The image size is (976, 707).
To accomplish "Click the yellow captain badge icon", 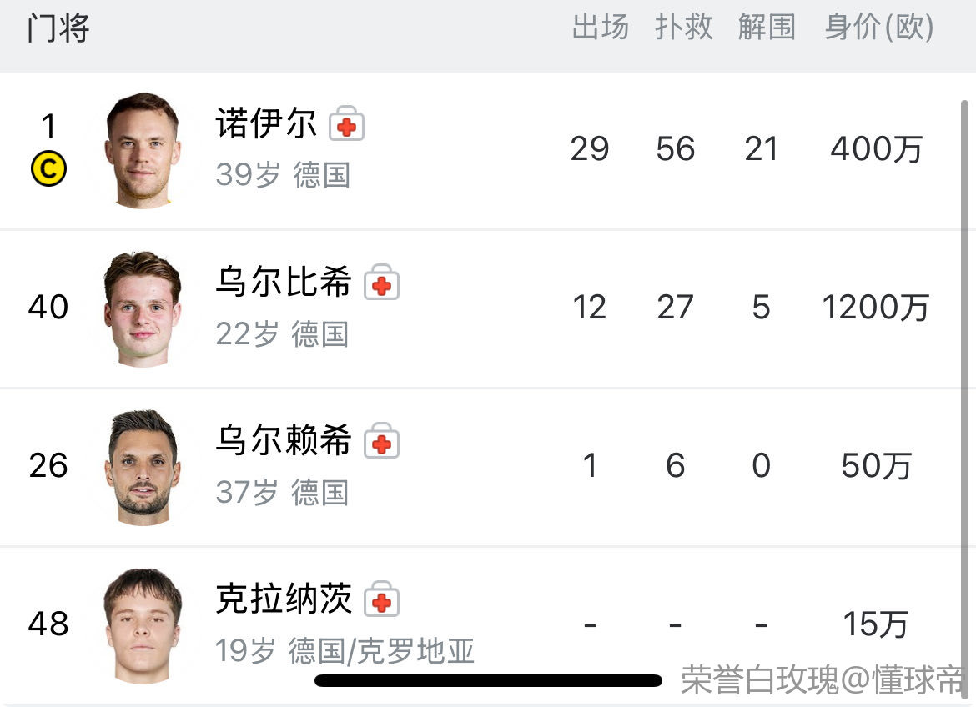I will pos(48,169).
